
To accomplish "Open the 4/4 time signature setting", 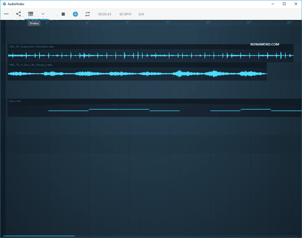I will [141, 14].
